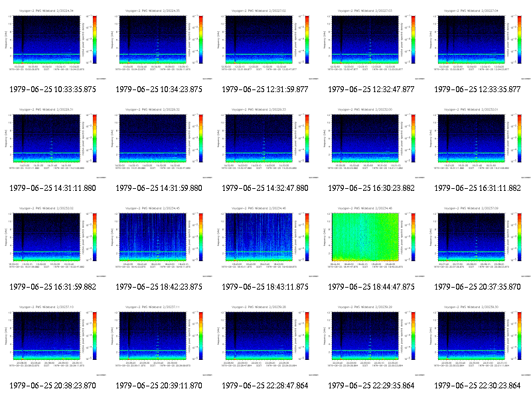Open spectrogram thumbnail for 1979-06-25 16:30:23.882
The width and height of the screenshot is (531, 395).
pyautogui.click(x=372, y=142)
